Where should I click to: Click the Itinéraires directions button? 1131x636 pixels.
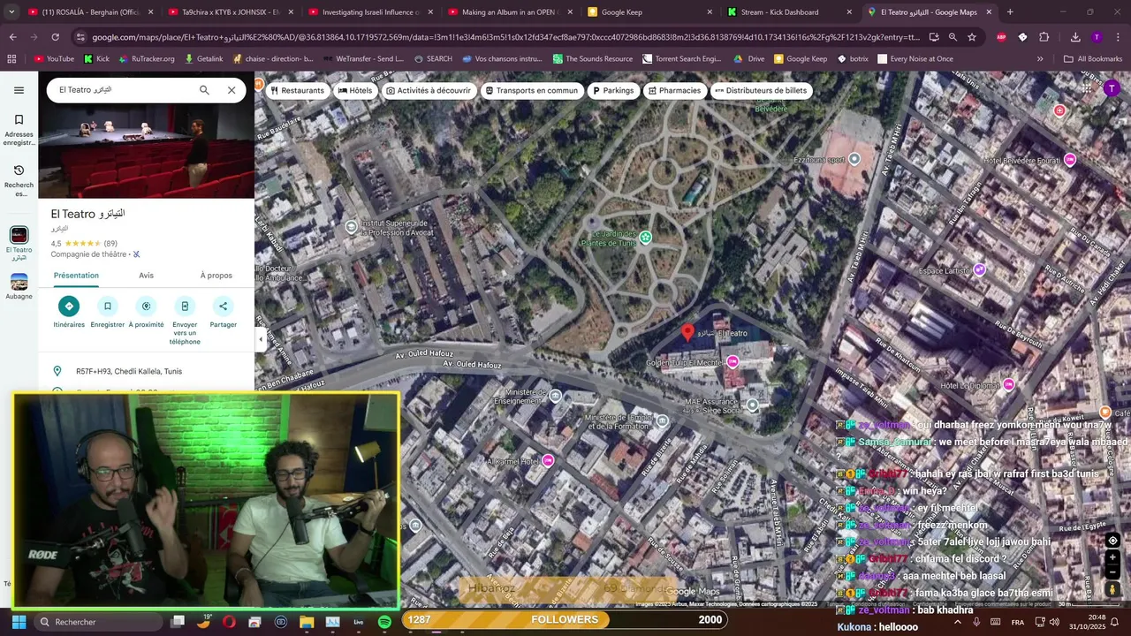[x=69, y=313]
